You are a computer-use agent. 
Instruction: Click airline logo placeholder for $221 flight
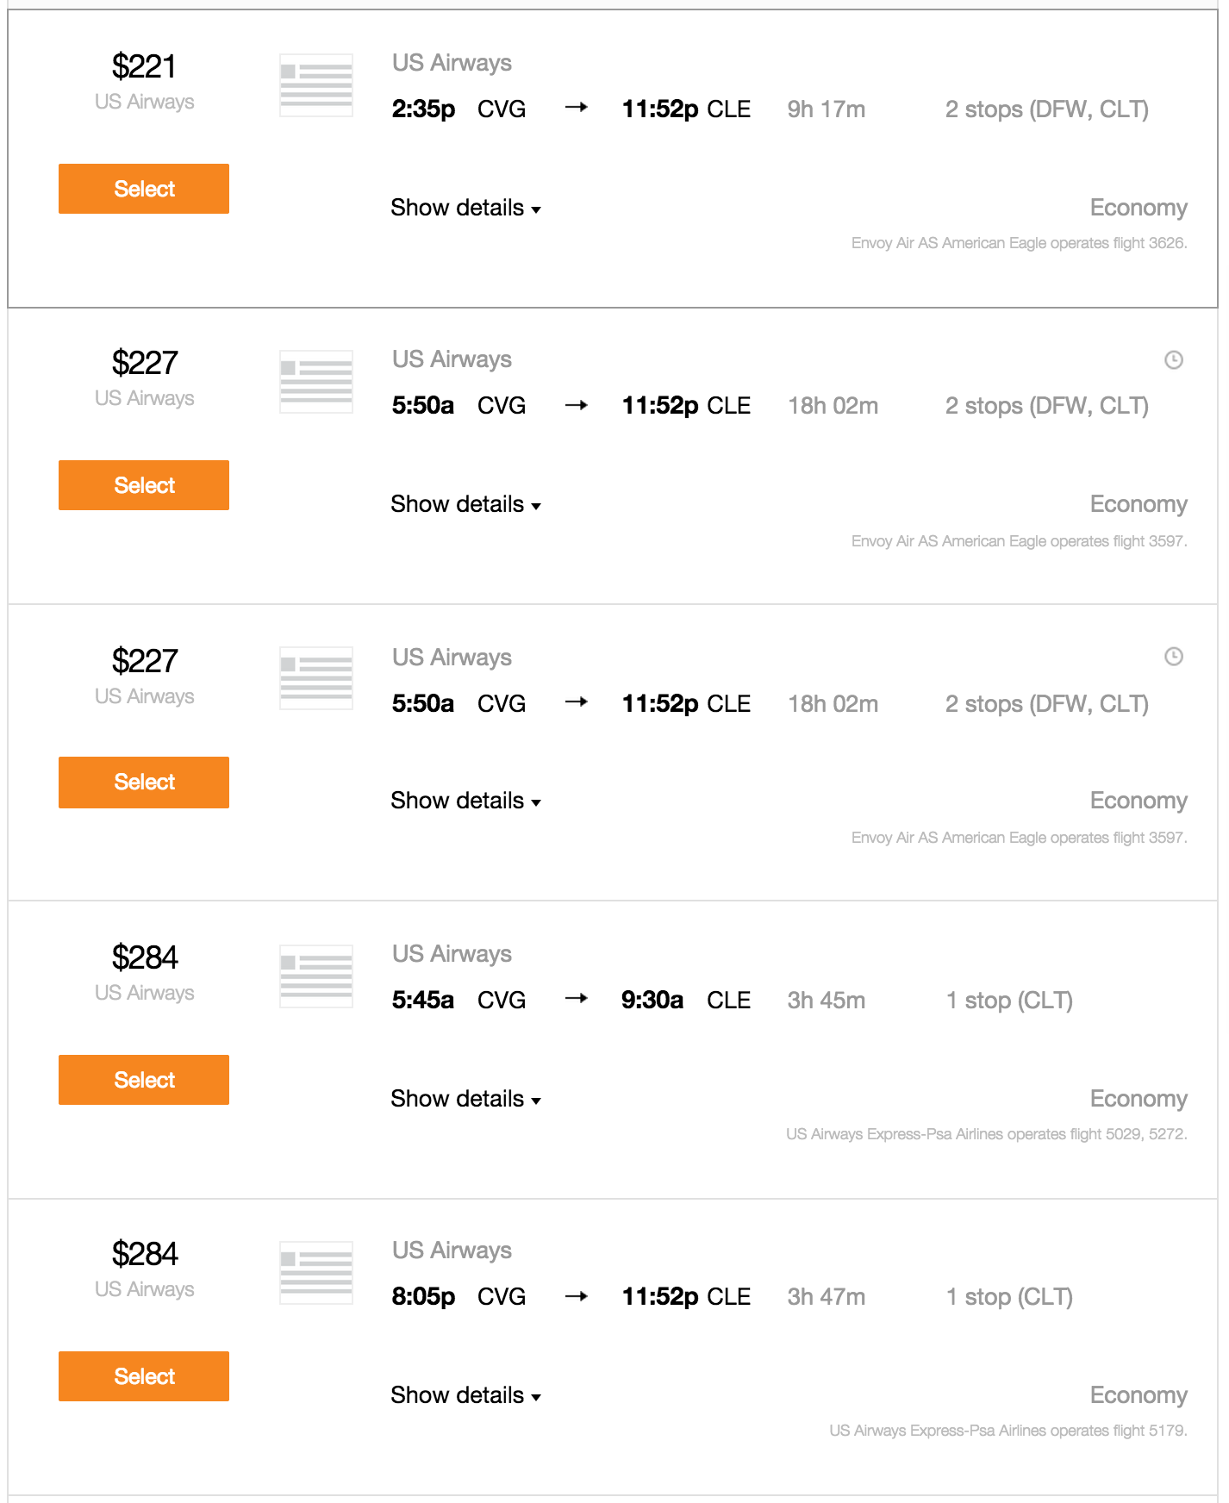point(316,85)
